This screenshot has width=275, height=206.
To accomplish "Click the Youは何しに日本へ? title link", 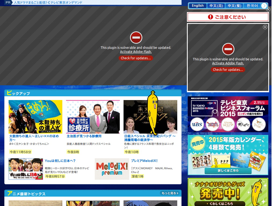I will pos(60,161).
